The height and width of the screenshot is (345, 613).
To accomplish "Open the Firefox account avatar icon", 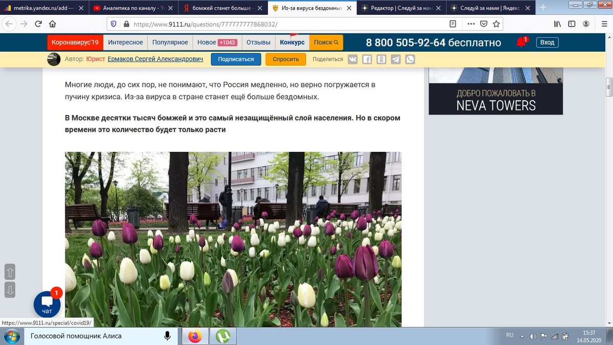I will [586, 24].
